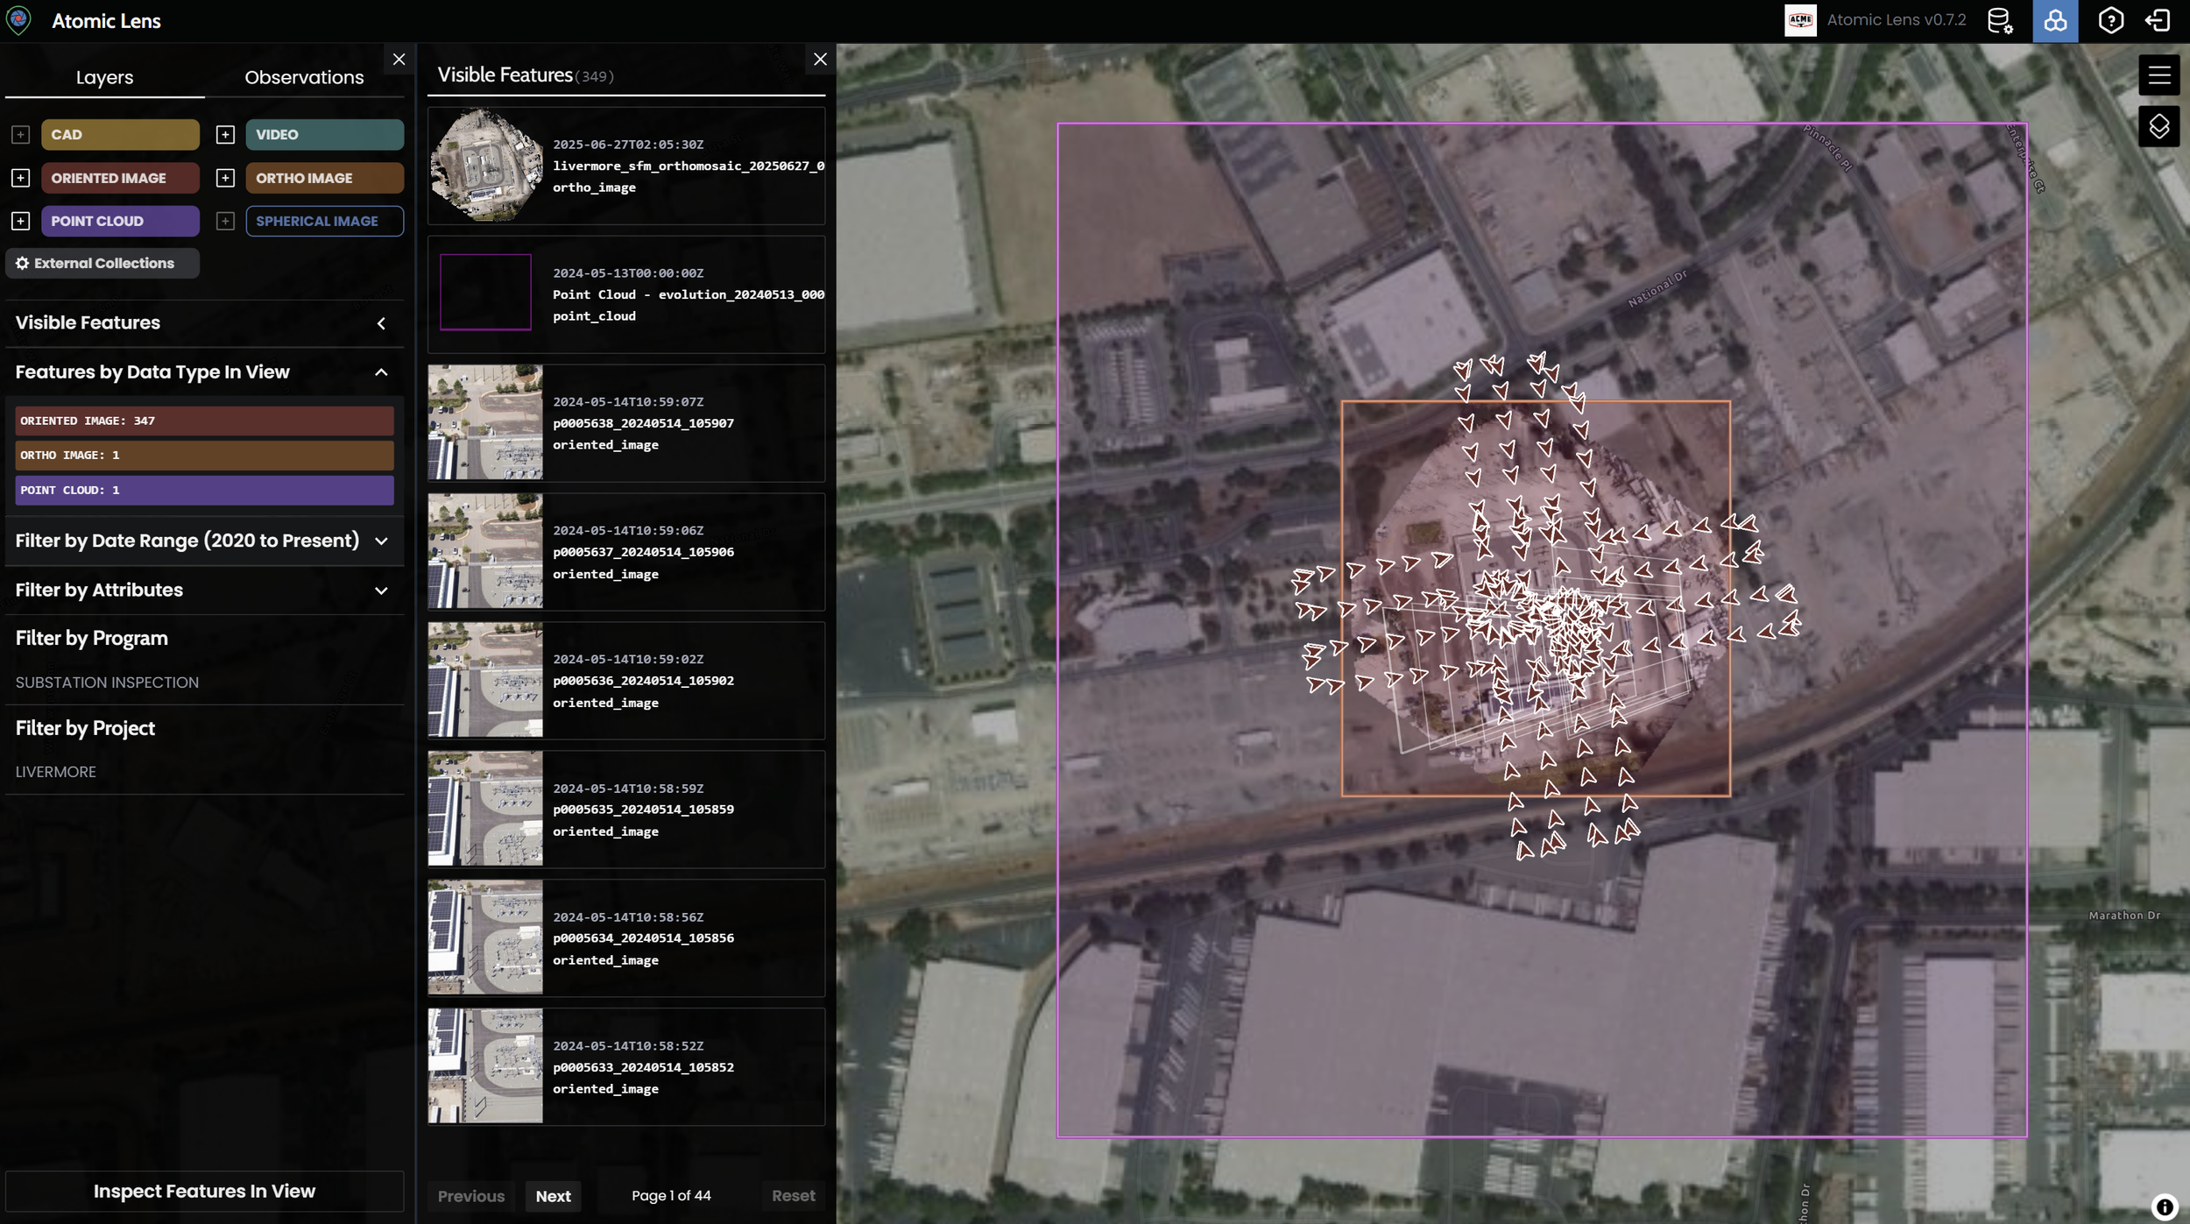
Task: Open the point cloud evolution thumbnail
Action: tap(485, 292)
